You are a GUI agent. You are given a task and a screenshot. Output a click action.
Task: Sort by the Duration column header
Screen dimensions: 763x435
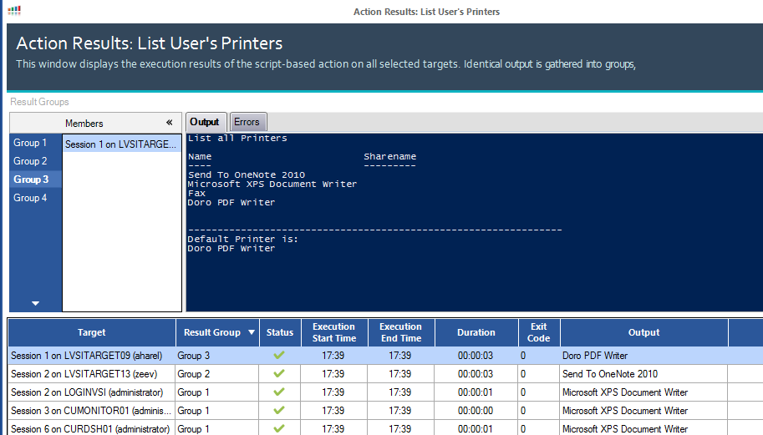point(476,332)
